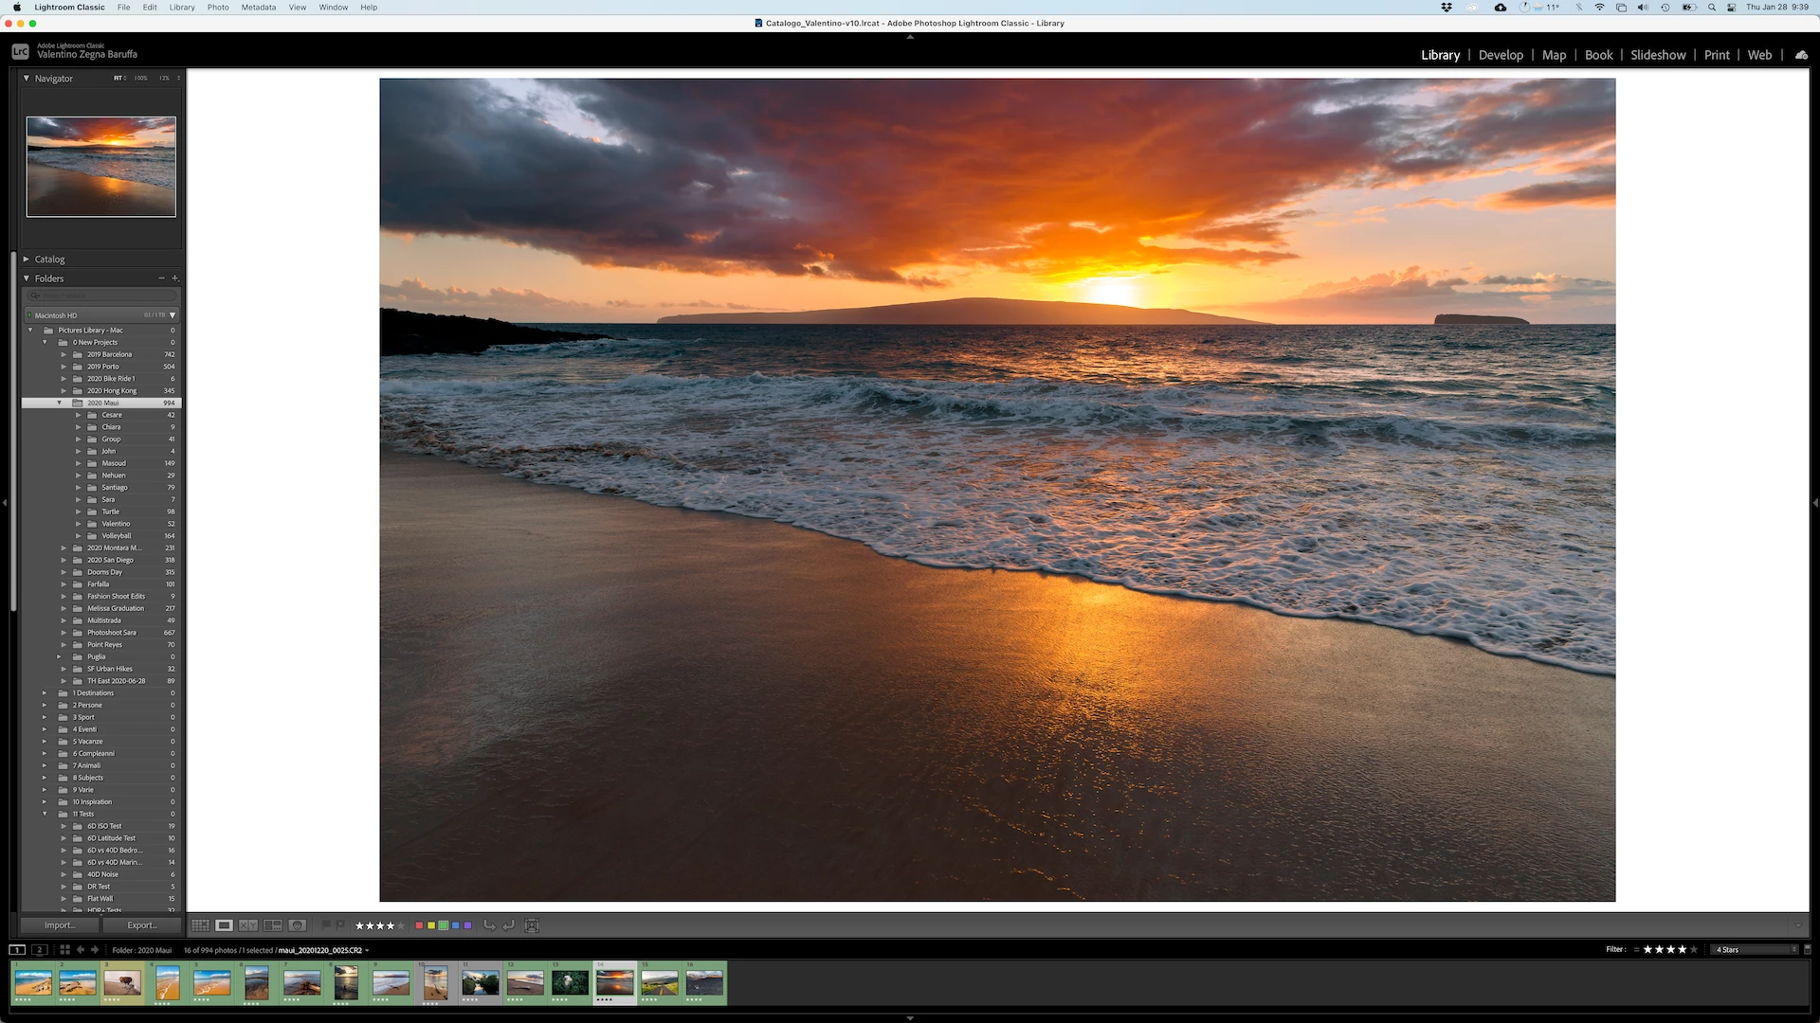Expand the Catalog panel
This screenshot has height=1023, width=1820.
49,260
